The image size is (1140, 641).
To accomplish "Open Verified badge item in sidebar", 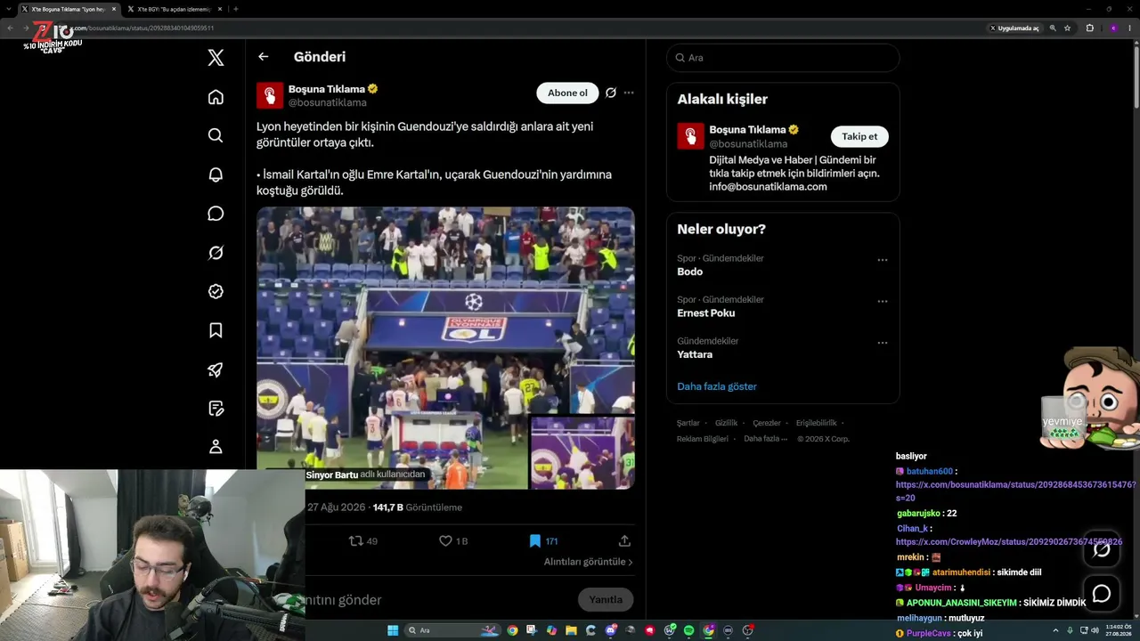I will pyautogui.click(x=216, y=291).
